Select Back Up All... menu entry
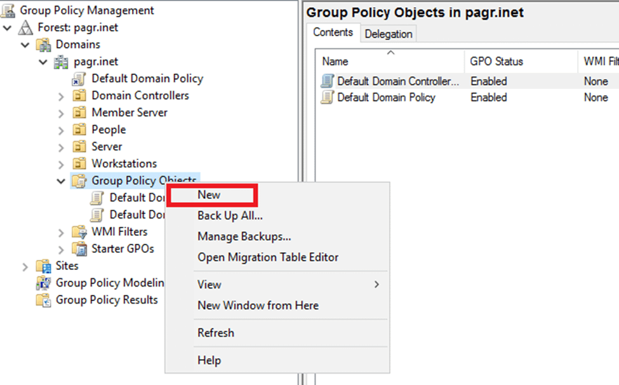619x385 pixels. (230, 215)
